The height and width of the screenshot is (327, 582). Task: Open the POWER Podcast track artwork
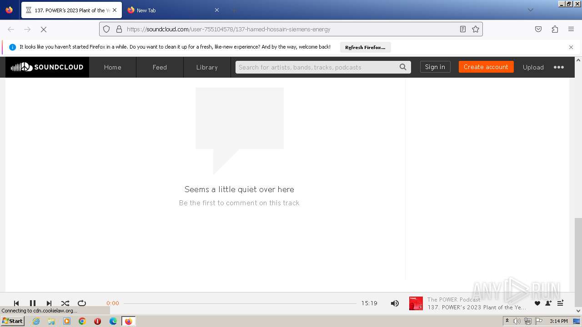point(416,303)
